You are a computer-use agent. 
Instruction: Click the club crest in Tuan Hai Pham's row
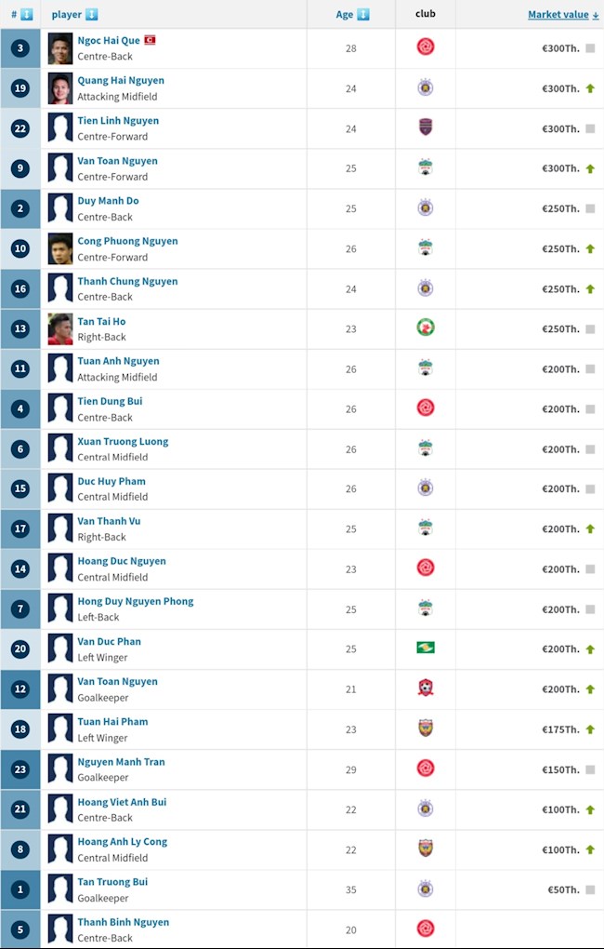[x=426, y=728]
